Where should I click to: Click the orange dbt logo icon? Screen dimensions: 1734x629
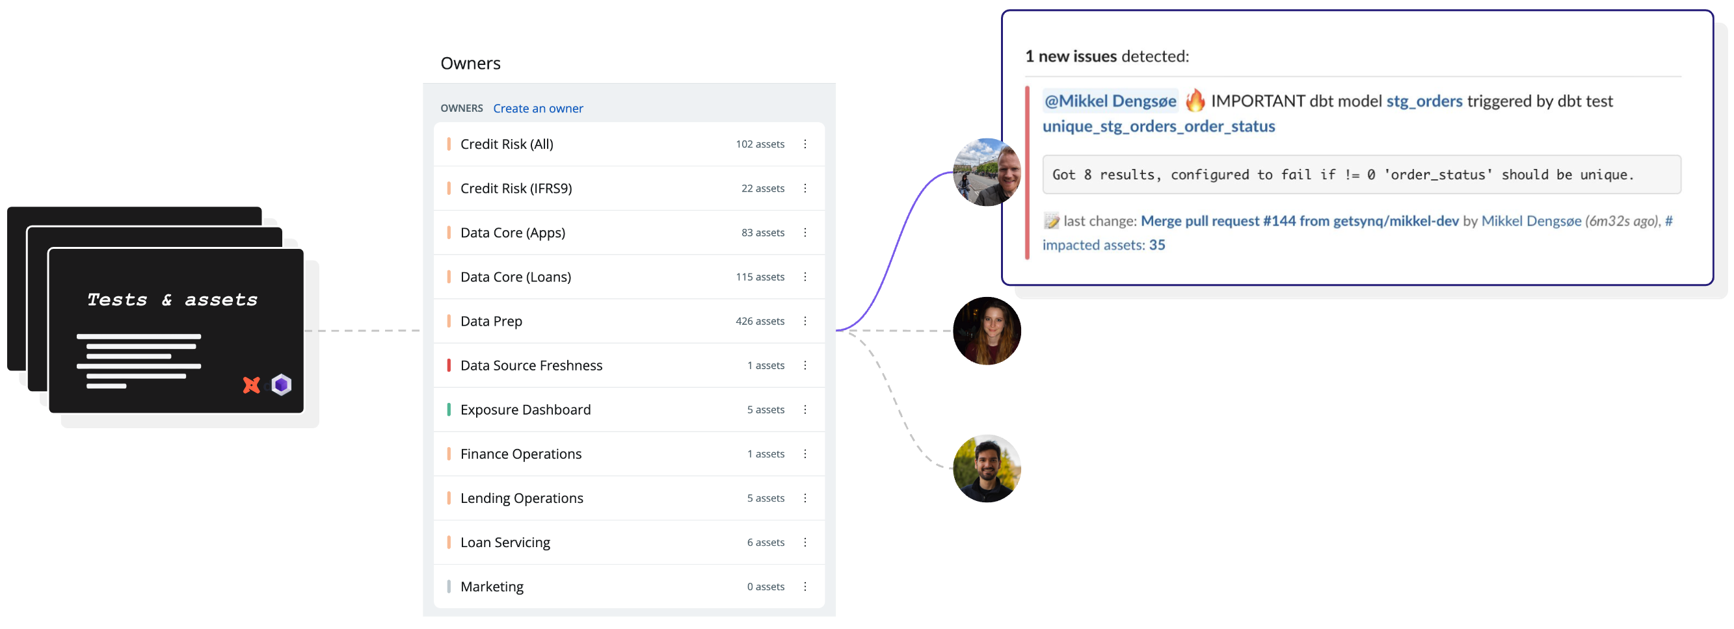click(251, 385)
